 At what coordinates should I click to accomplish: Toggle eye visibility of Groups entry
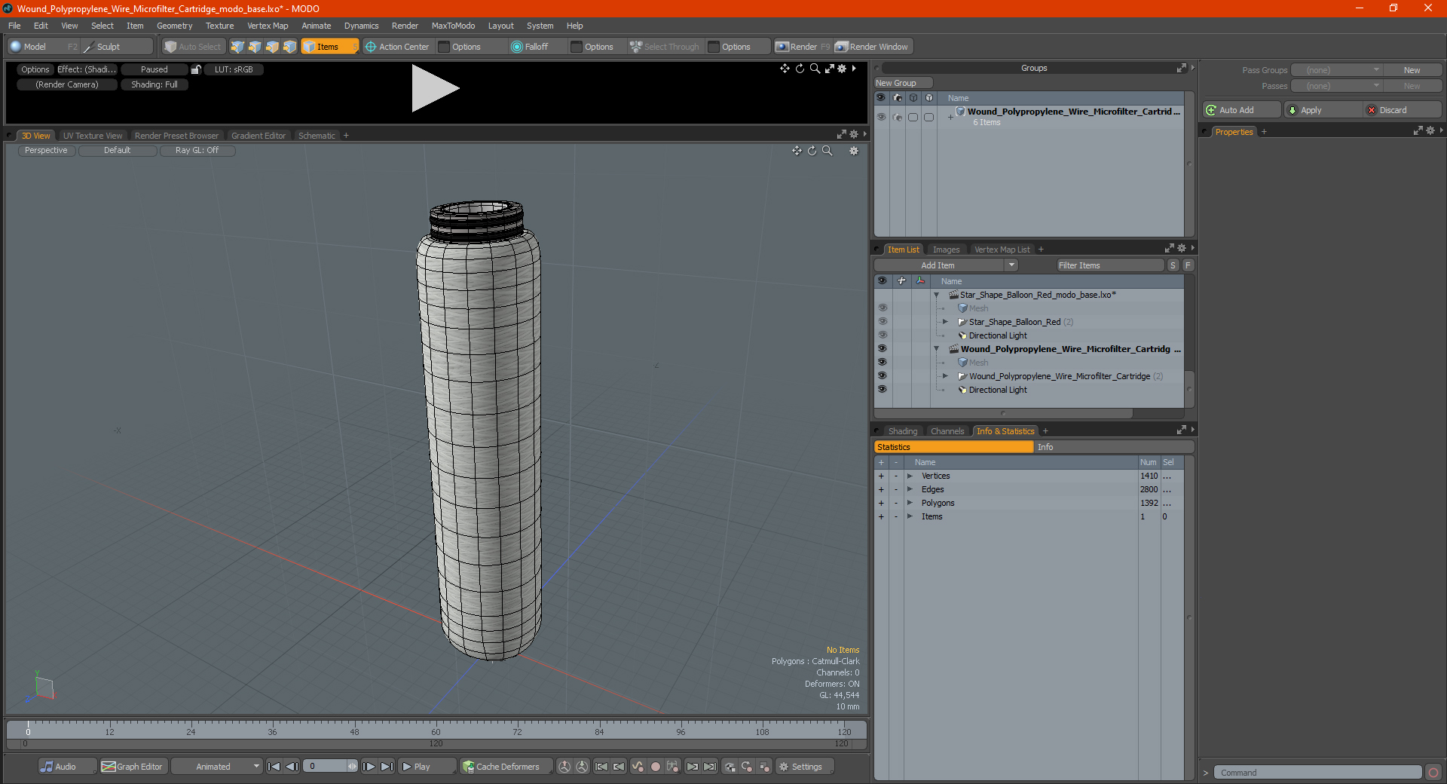tap(881, 117)
